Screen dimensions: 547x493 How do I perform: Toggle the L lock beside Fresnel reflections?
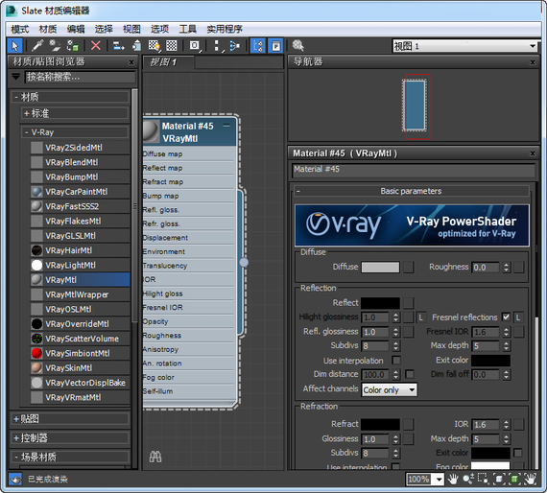click(518, 317)
